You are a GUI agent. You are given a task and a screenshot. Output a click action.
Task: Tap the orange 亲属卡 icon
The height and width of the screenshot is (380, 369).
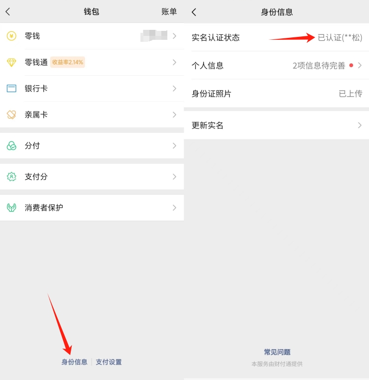[x=11, y=115]
